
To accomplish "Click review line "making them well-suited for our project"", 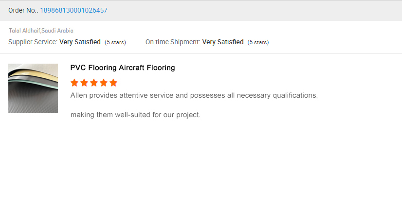I will coord(135,115).
